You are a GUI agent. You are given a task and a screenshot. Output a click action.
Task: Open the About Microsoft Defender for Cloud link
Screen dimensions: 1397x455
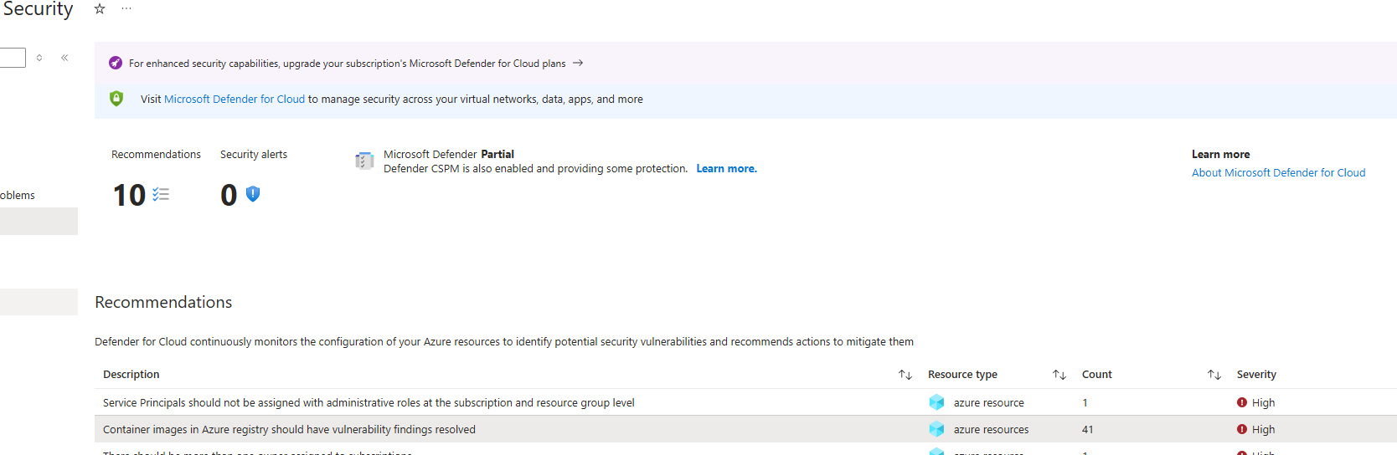[x=1278, y=173]
